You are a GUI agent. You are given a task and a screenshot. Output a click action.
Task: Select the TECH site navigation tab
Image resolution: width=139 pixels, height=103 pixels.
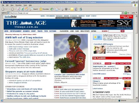[46, 31]
